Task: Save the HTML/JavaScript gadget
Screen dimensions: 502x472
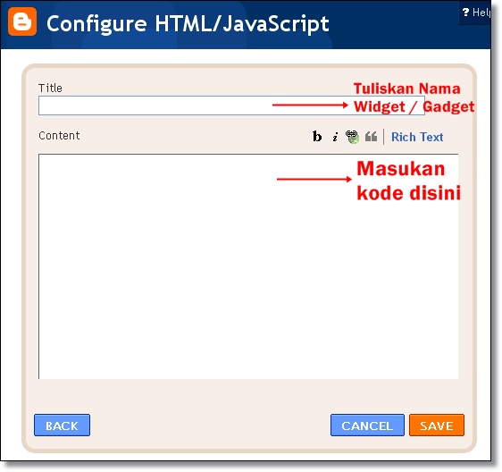Action: [437, 426]
